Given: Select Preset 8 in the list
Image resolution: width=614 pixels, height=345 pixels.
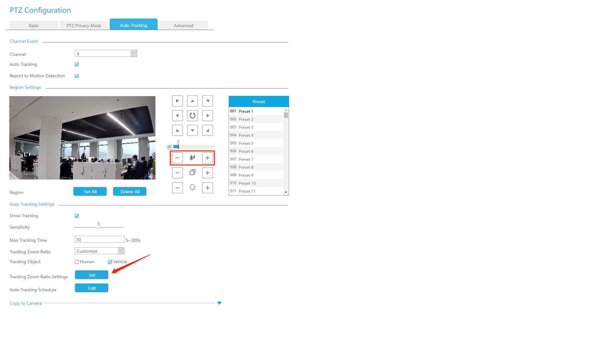Looking at the screenshot, I should point(256,167).
